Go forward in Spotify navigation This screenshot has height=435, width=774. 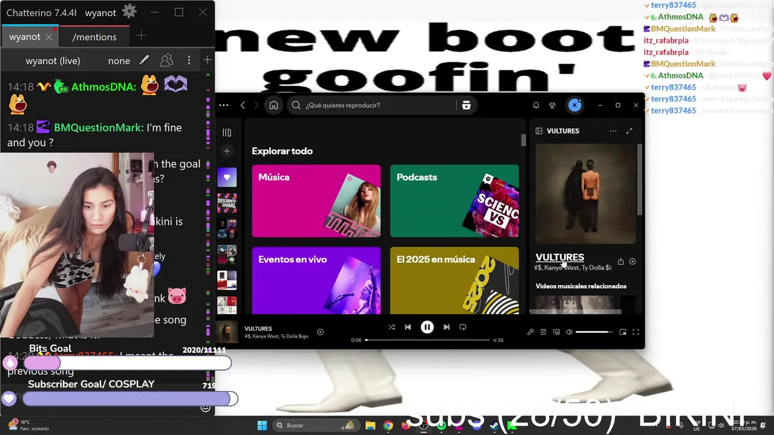[x=256, y=105]
